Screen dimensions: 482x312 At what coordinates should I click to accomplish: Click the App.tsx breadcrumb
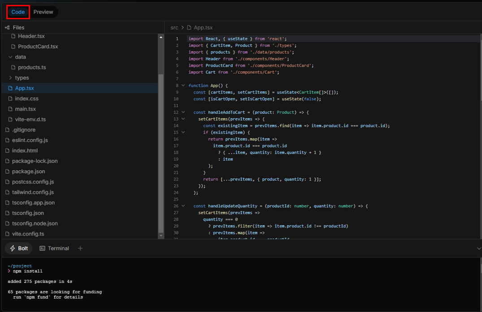click(203, 28)
